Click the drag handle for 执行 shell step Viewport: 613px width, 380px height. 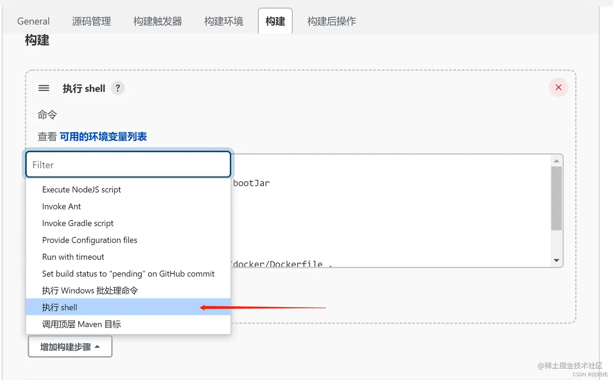click(x=44, y=88)
